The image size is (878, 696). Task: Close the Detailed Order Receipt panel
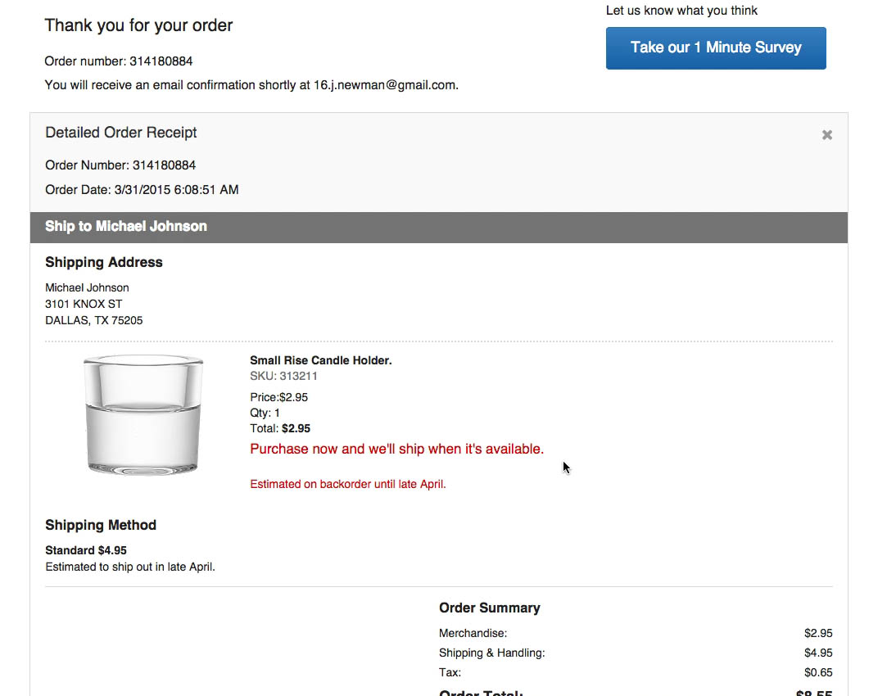pos(827,135)
